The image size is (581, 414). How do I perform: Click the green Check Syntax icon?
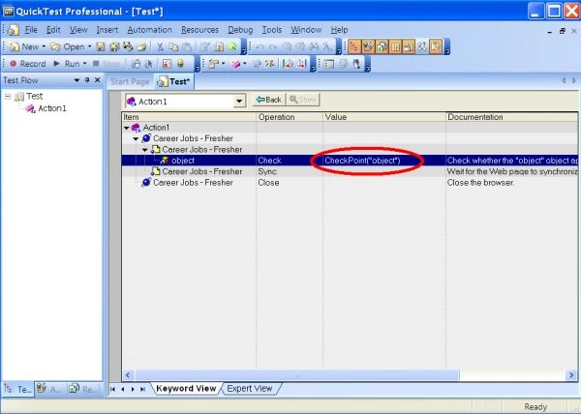click(232, 46)
